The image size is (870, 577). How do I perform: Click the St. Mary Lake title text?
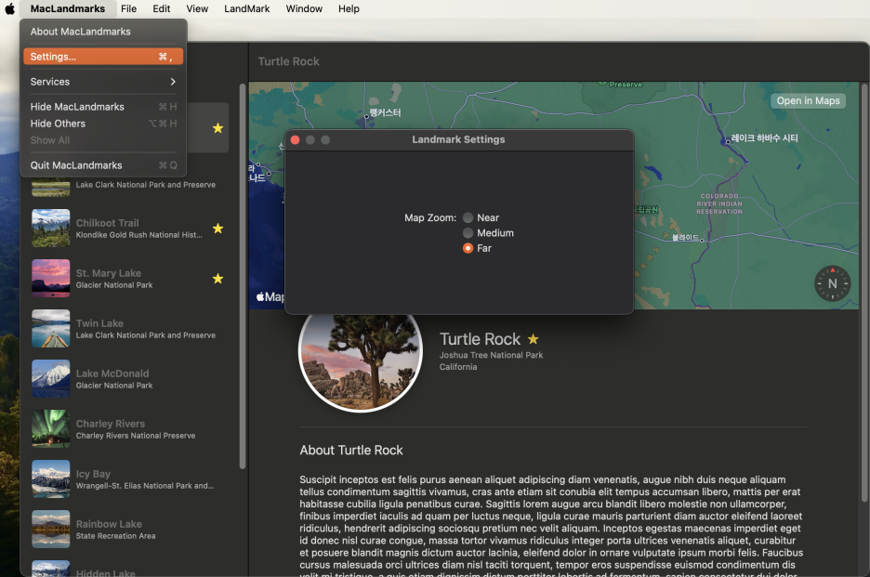(109, 273)
